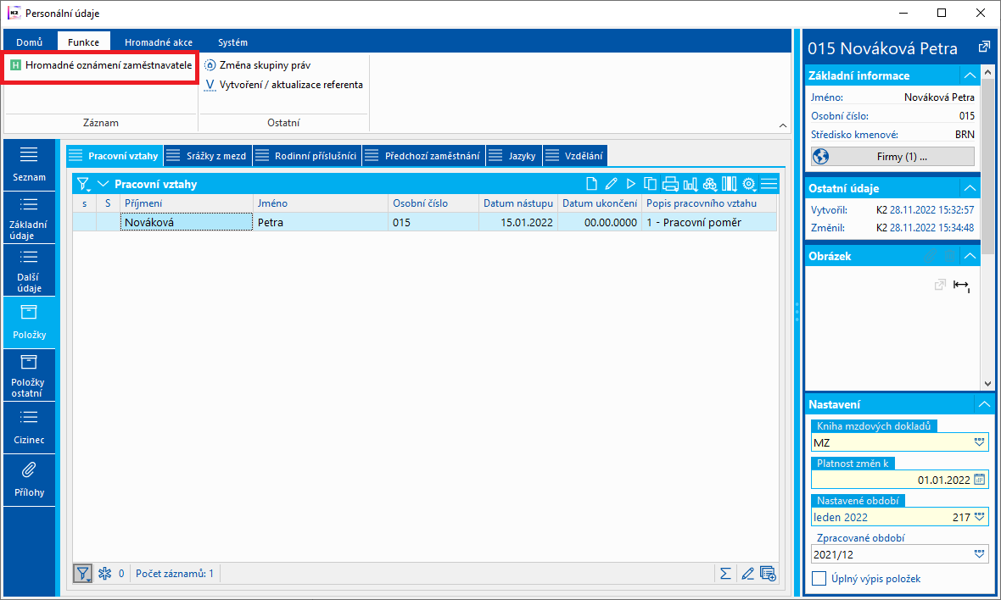Open the cubes icon menu

710,184
